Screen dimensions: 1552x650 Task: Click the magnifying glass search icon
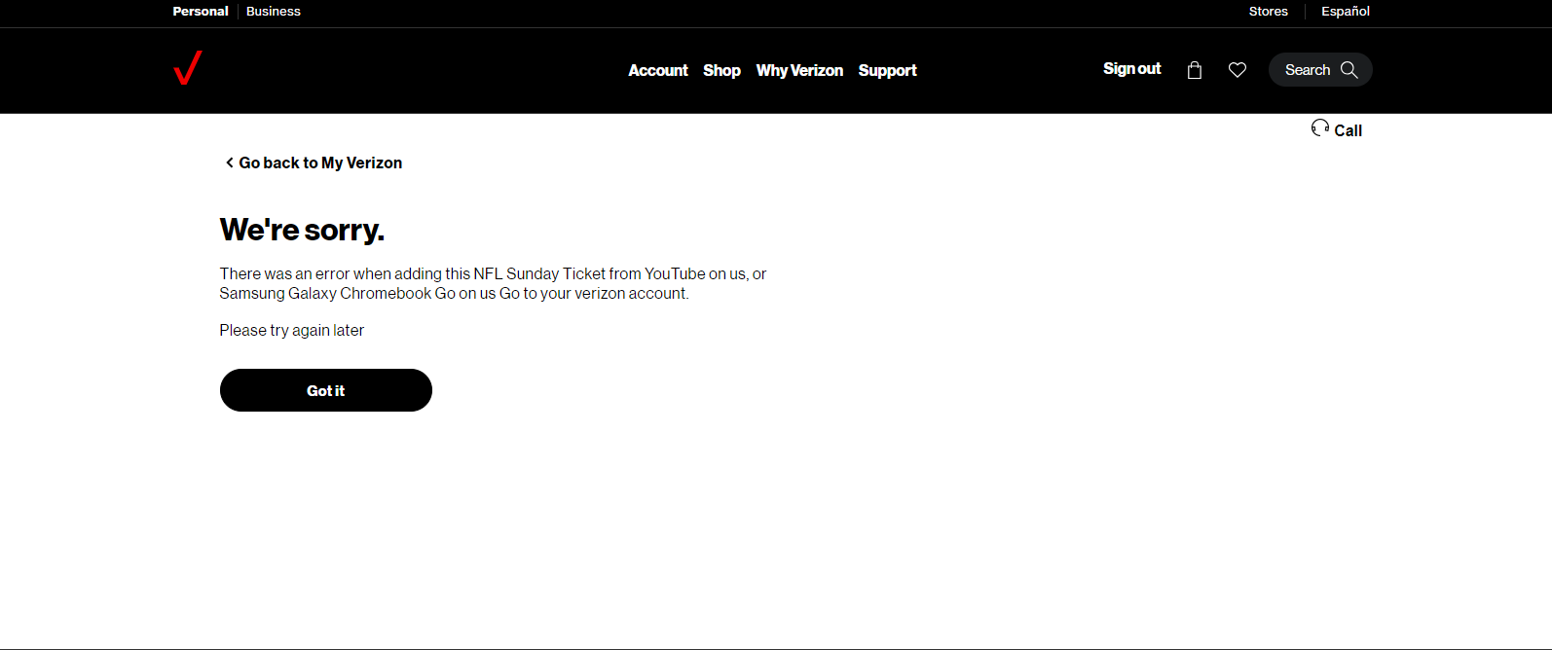coord(1349,70)
